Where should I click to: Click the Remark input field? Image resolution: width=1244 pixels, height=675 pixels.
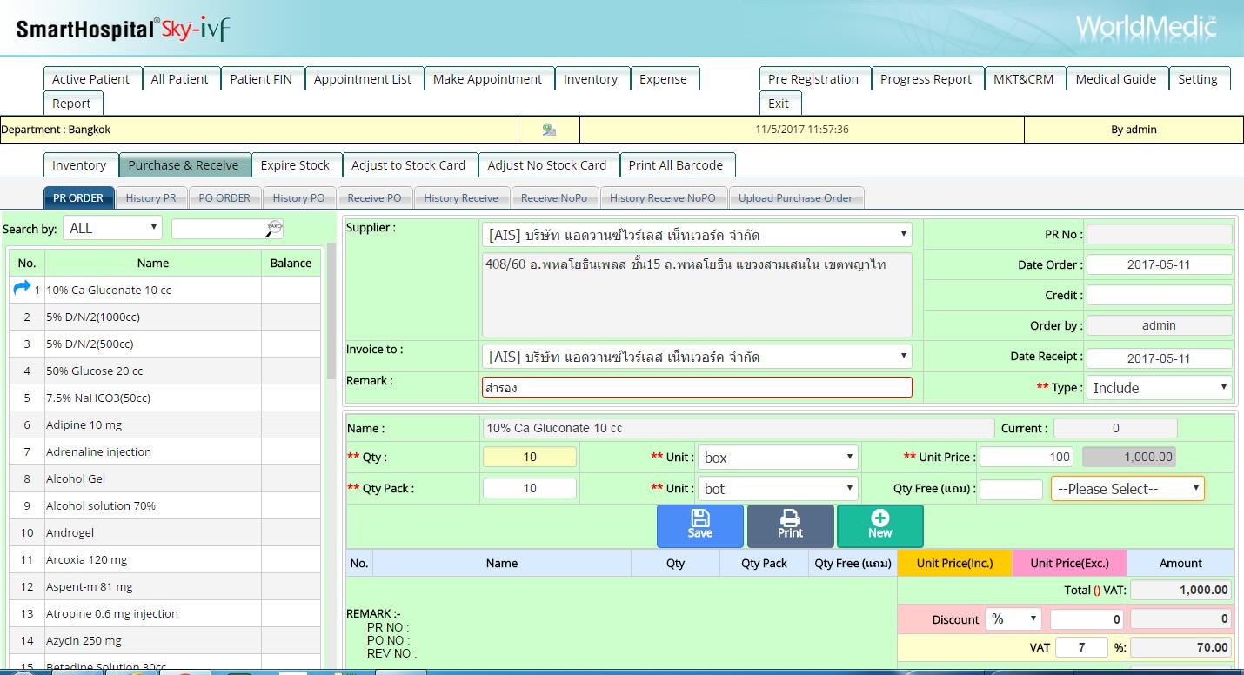point(697,387)
